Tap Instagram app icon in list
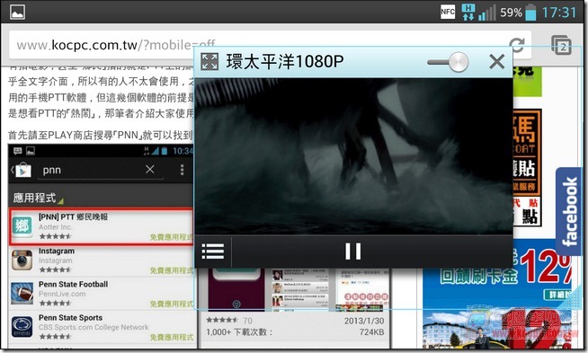Screen dimensions: 588x353 (x=22, y=260)
